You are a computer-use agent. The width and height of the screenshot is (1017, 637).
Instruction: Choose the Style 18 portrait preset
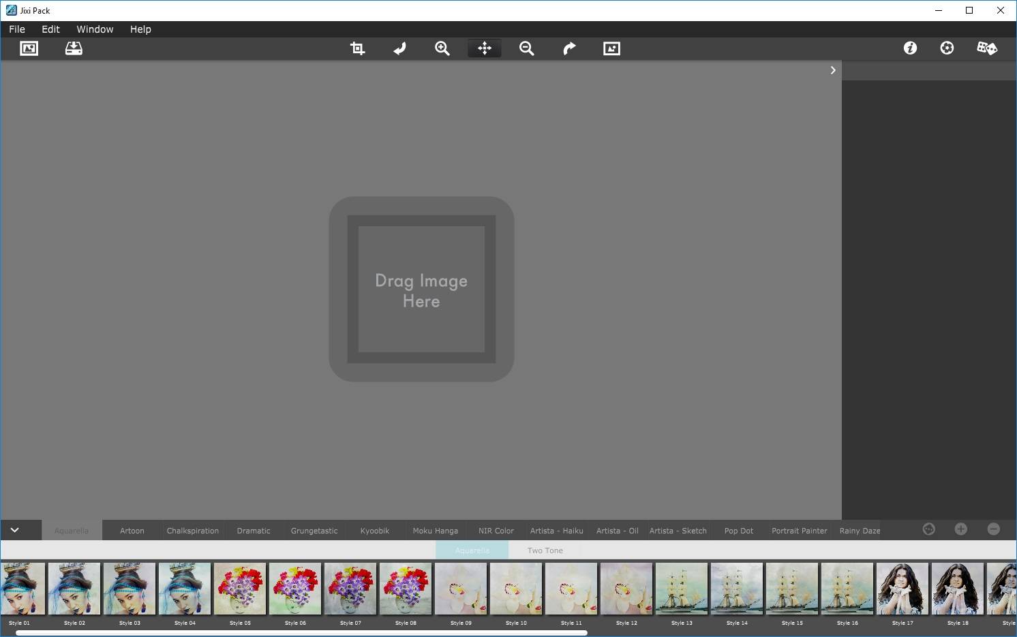click(958, 589)
